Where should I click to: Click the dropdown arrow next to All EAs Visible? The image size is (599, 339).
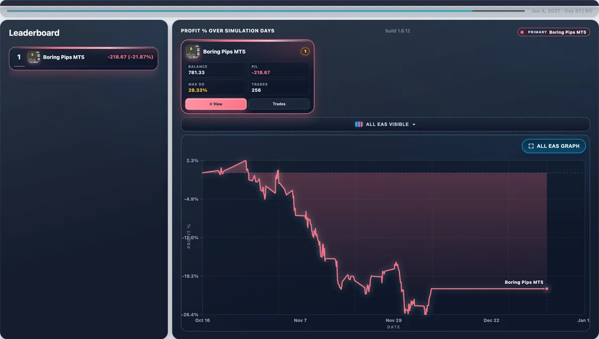pyautogui.click(x=414, y=125)
